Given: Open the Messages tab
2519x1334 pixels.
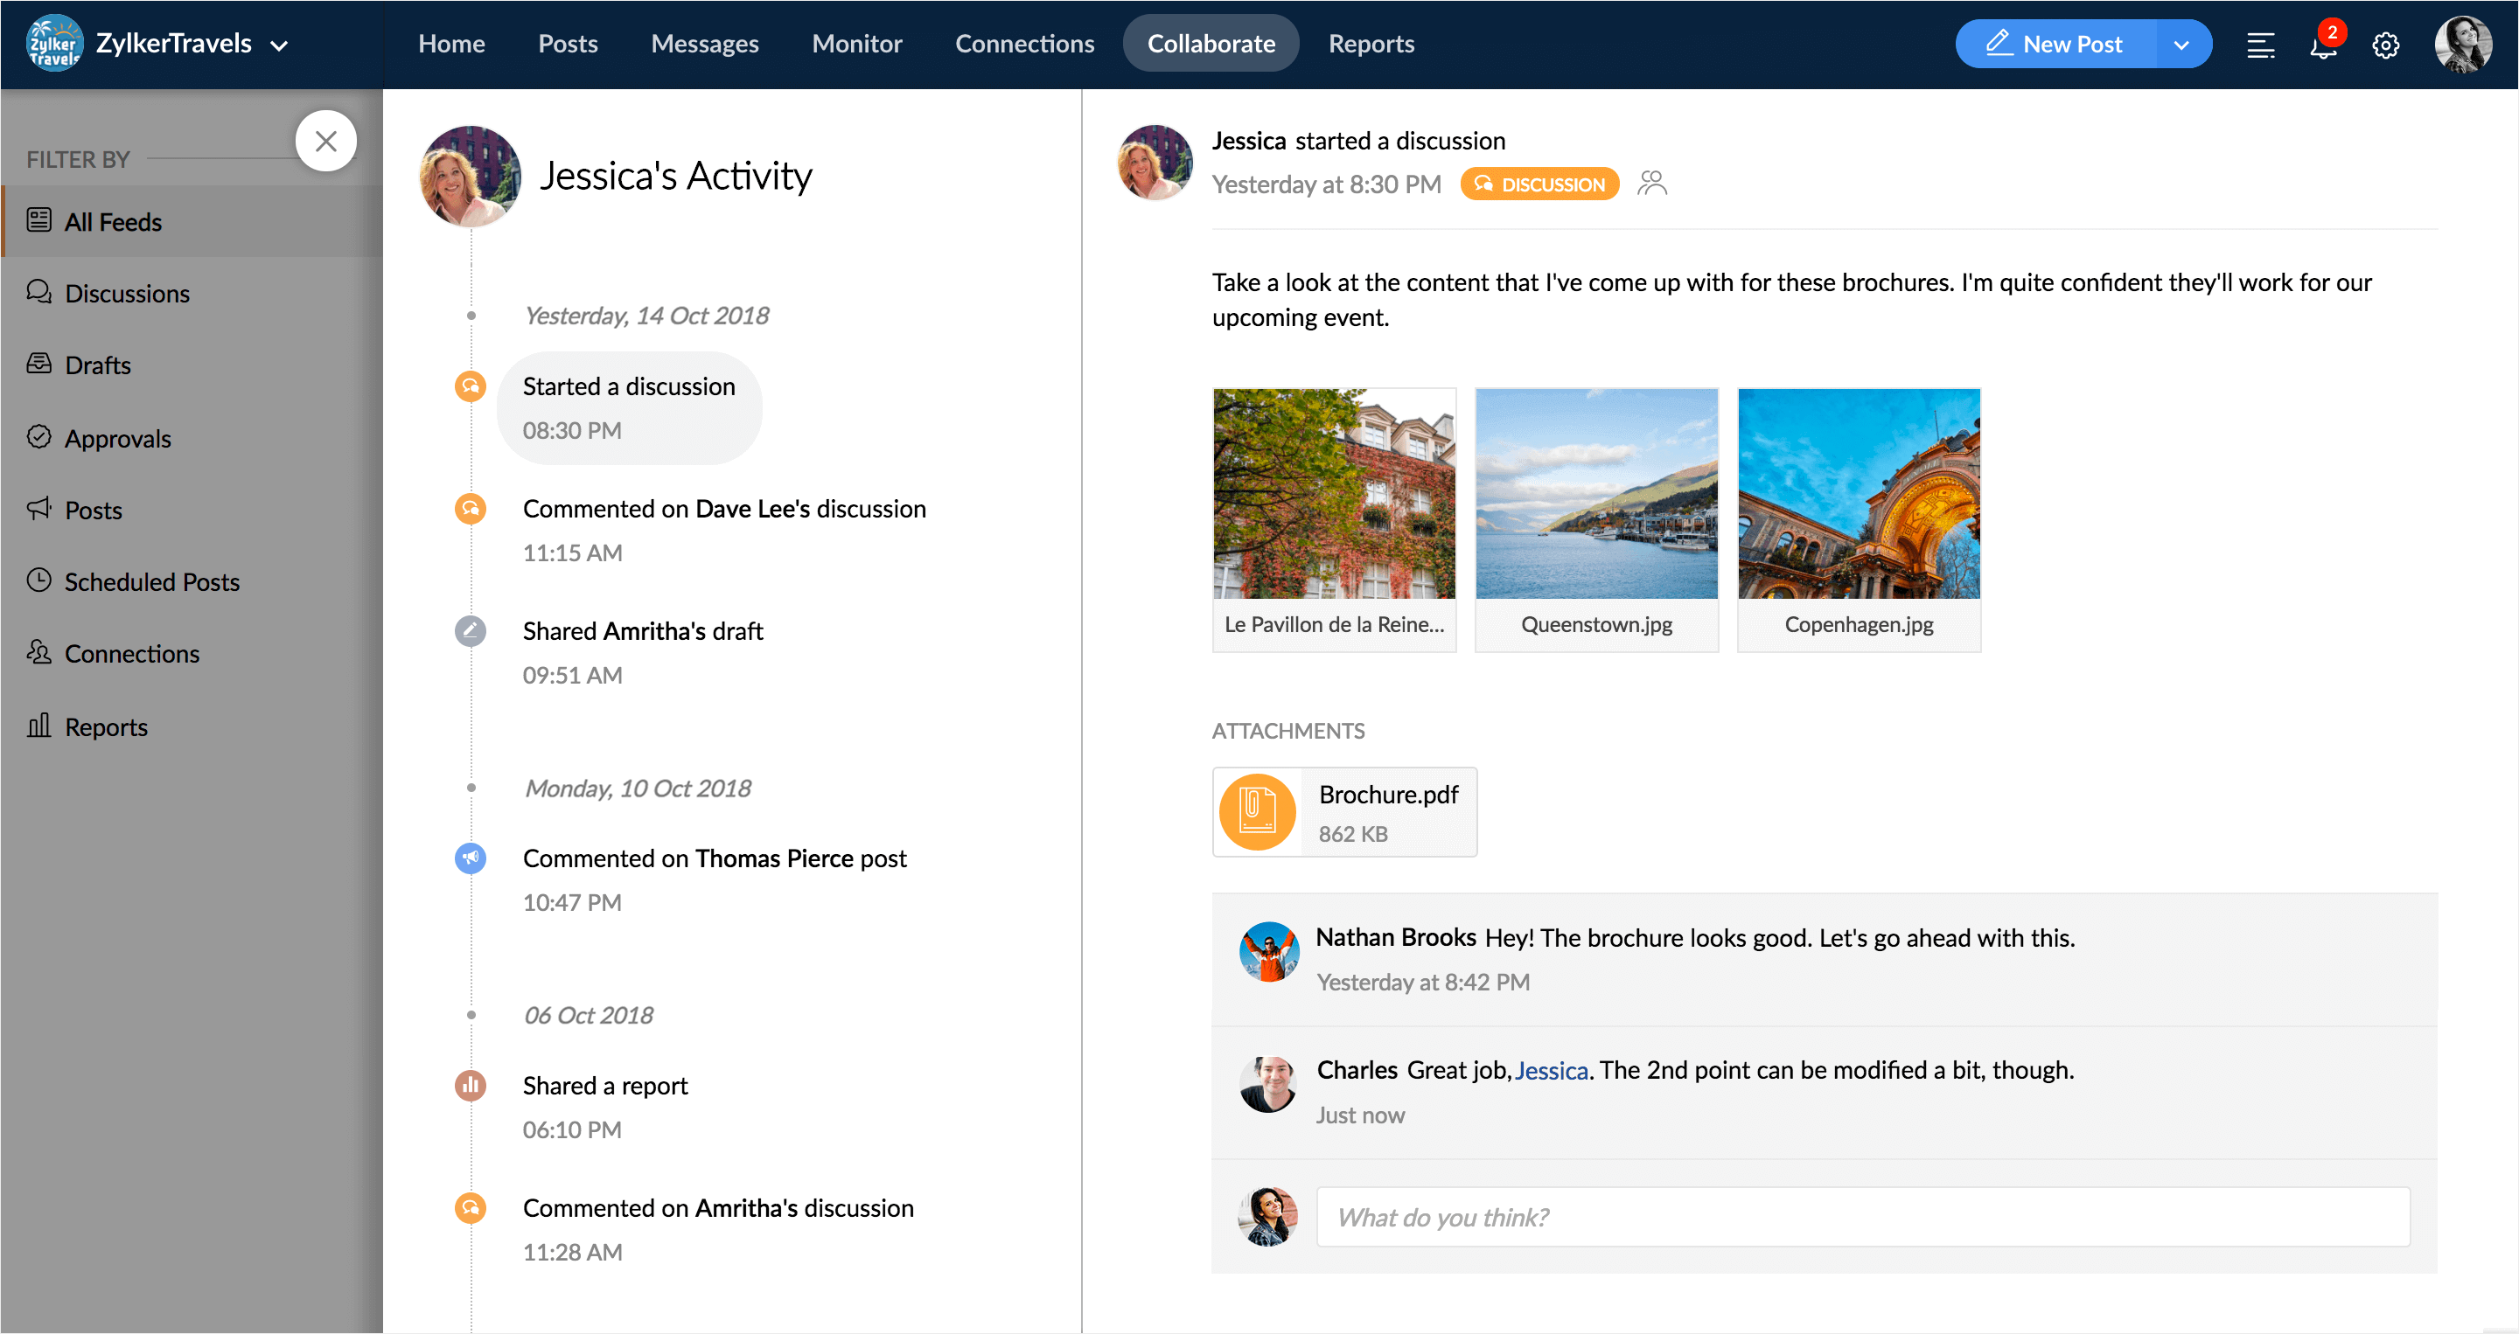Looking at the screenshot, I should [704, 44].
